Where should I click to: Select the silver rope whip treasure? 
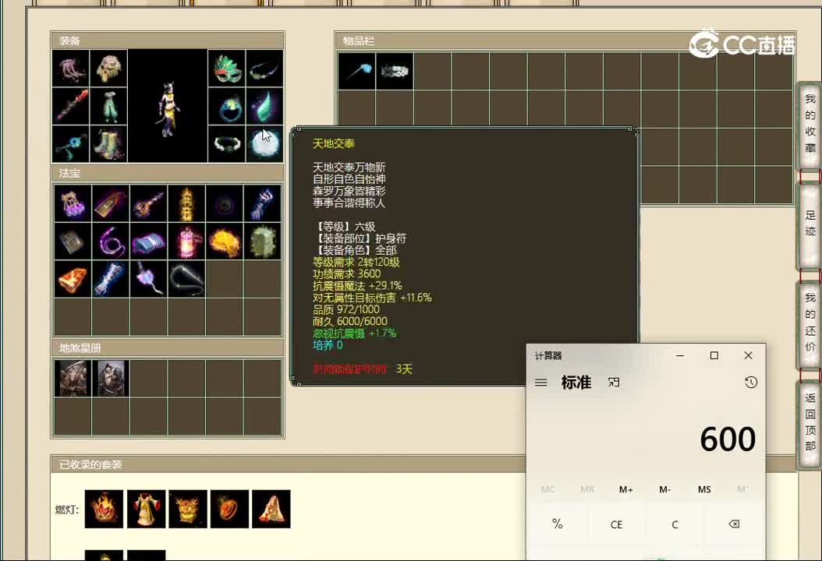(186, 279)
